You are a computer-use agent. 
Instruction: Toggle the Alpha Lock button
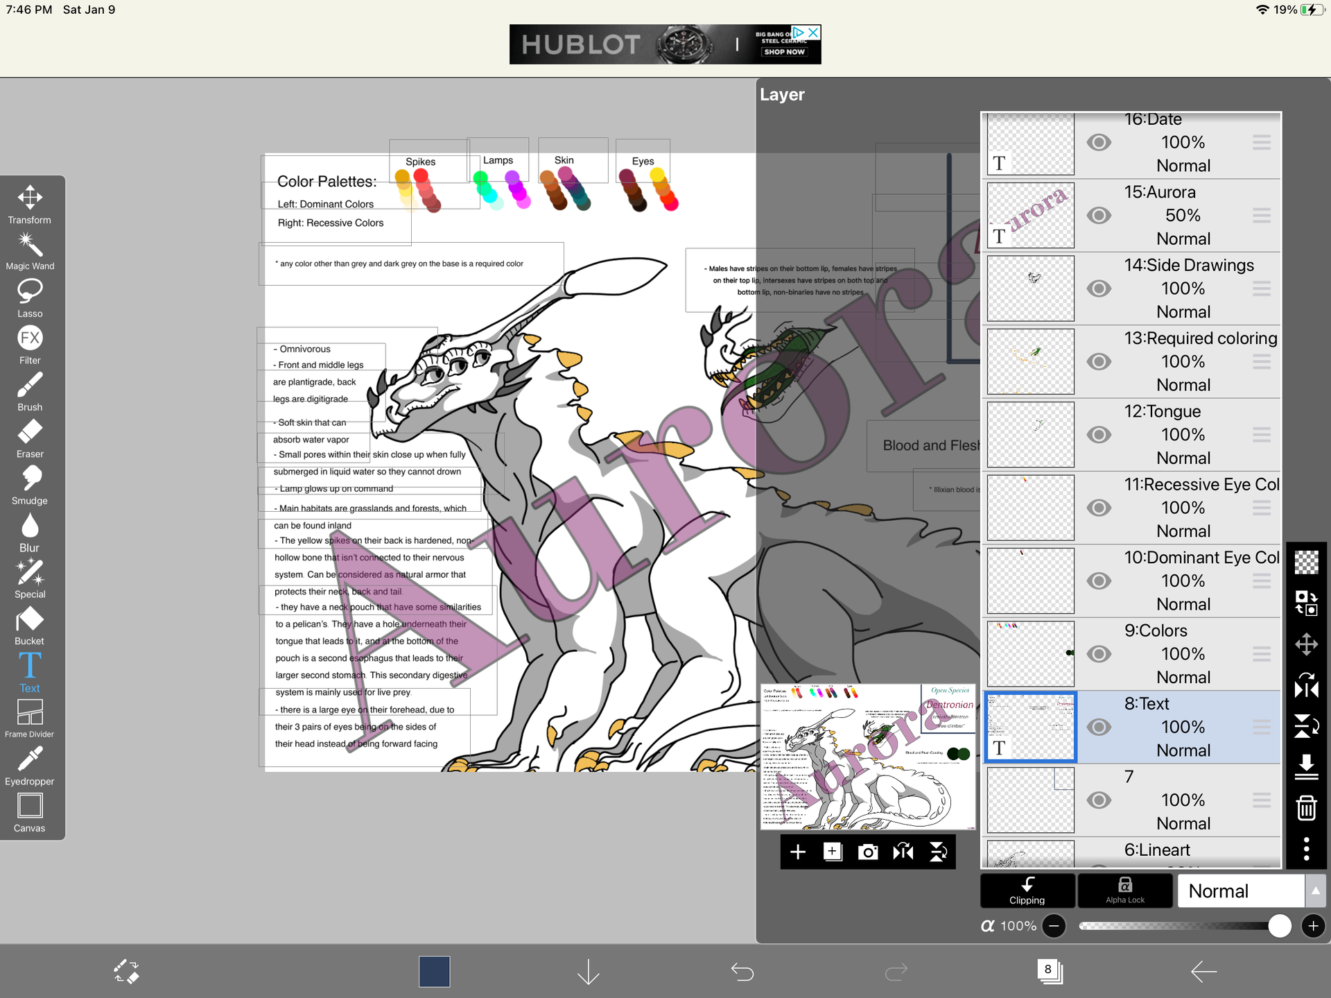(1125, 891)
